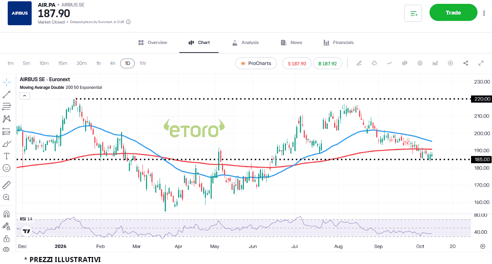This screenshot has width=492, height=264.
Task: Activate the zoom in tool
Action: (6, 197)
